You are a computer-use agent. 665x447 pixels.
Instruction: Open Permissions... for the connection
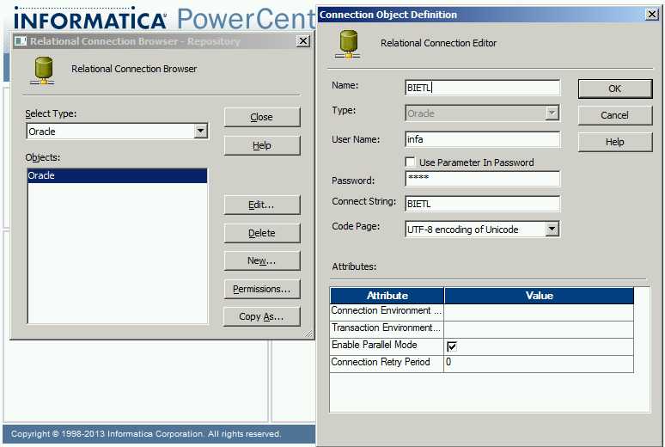(262, 289)
